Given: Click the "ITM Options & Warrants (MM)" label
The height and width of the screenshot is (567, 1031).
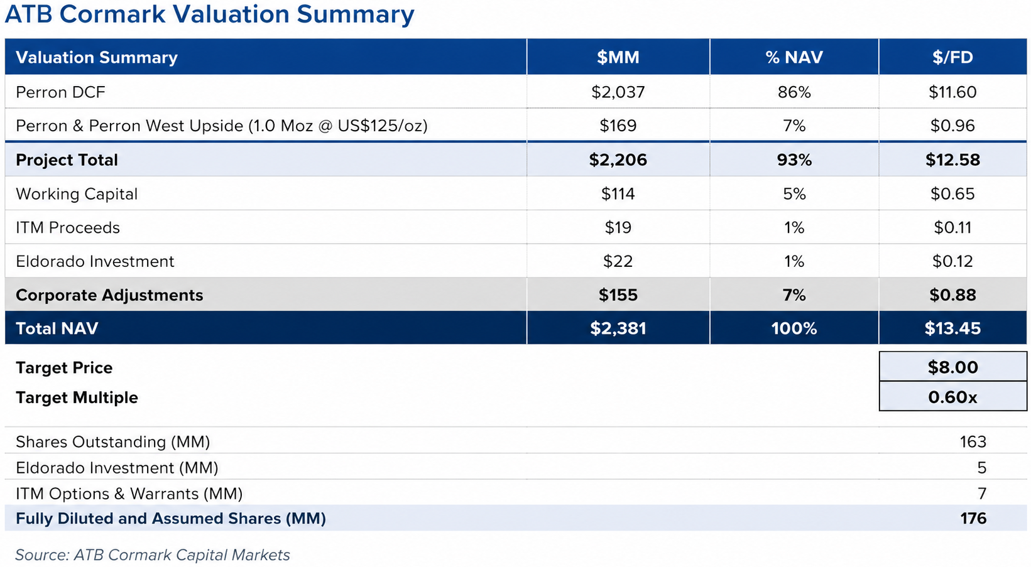Looking at the screenshot, I should click(x=129, y=494).
